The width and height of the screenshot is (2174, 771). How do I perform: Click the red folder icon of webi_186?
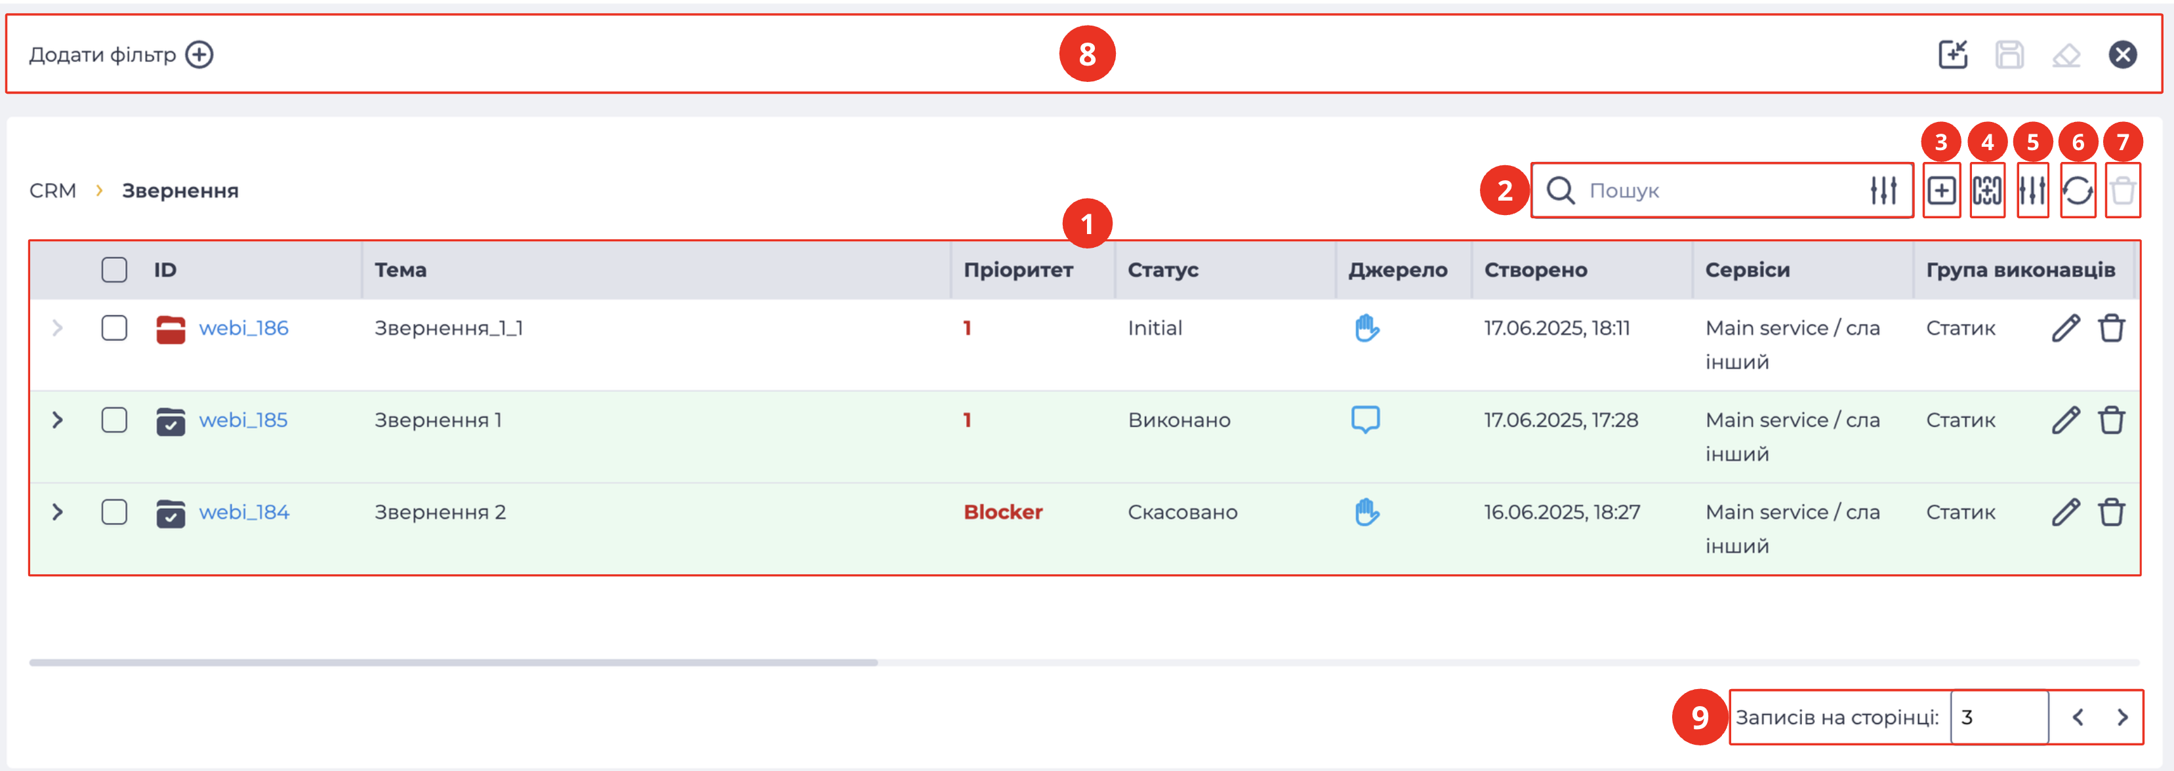(171, 329)
